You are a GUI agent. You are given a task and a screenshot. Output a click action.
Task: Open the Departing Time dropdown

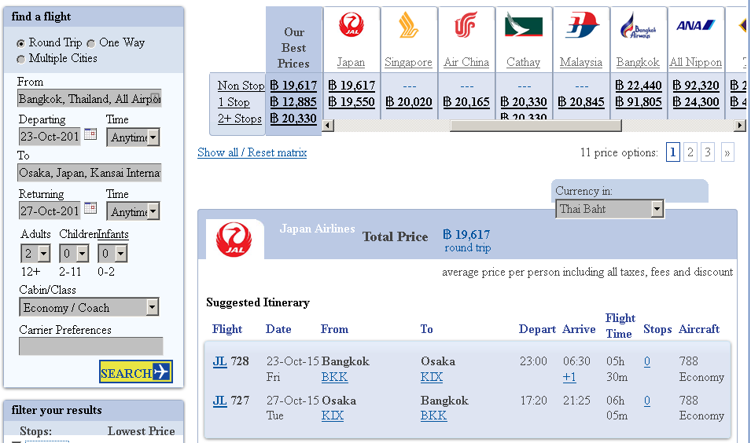(x=133, y=137)
